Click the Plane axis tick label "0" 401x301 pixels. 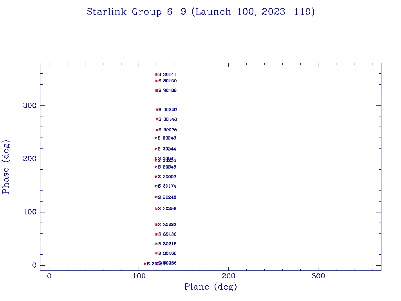(x=49, y=276)
